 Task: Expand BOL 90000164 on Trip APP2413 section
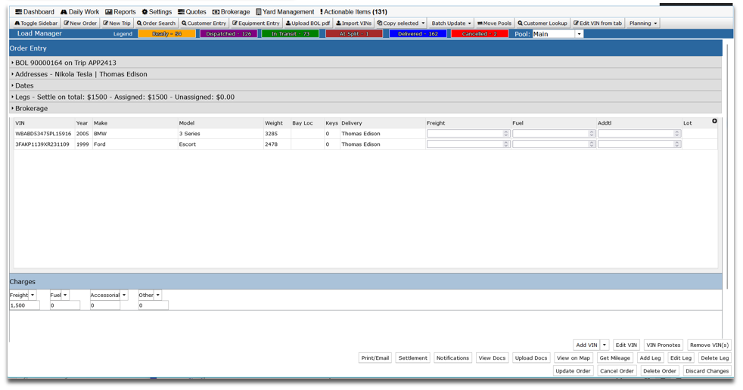[x=365, y=63]
